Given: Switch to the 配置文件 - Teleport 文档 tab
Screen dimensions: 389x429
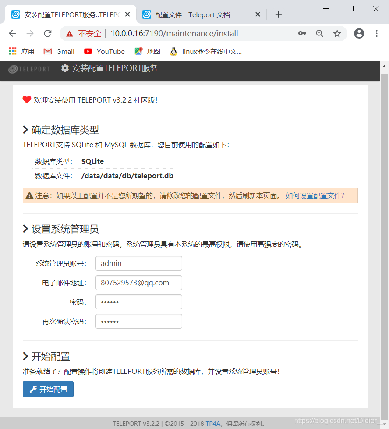Looking at the screenshot, I should [202, 14].
